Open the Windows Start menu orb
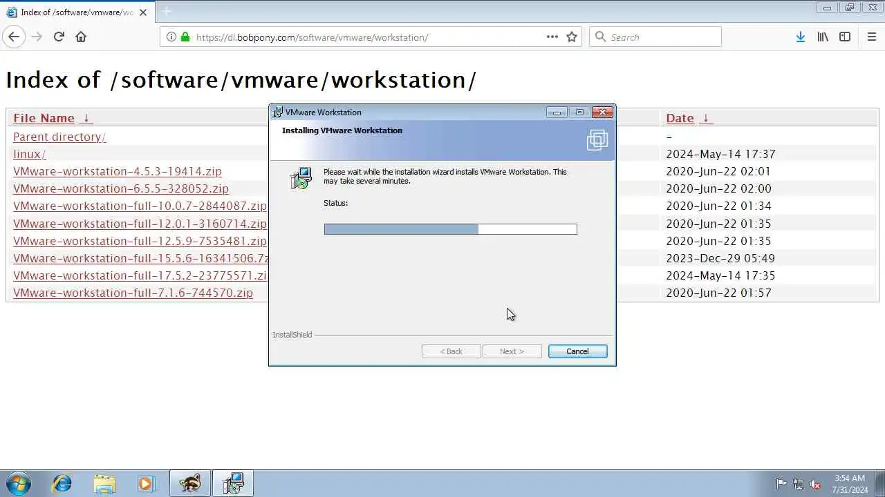Screen dimensions: 885x497 (18, 483)
